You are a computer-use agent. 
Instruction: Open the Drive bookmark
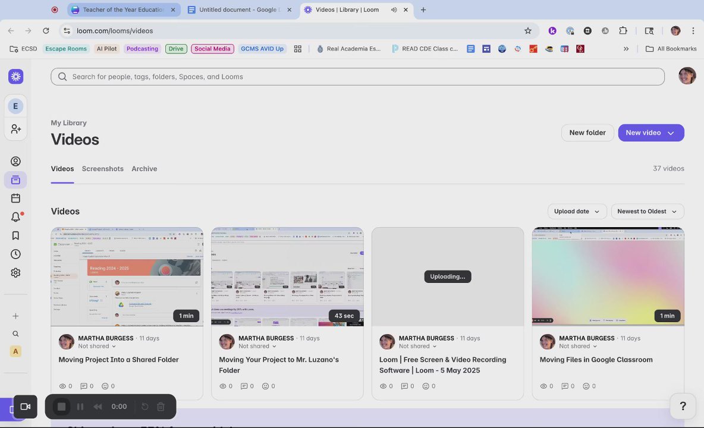(x=176, y=49)
